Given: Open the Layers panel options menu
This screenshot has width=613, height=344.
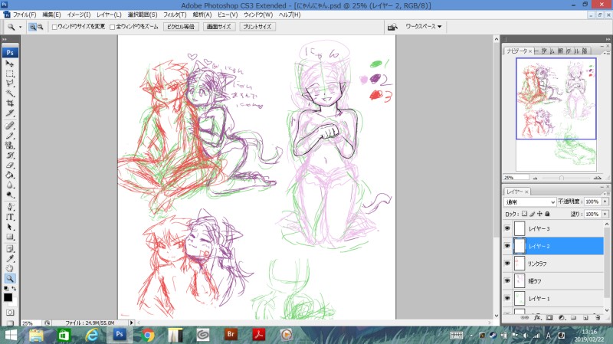Looking at the screenshot, I should click(607, 194).
